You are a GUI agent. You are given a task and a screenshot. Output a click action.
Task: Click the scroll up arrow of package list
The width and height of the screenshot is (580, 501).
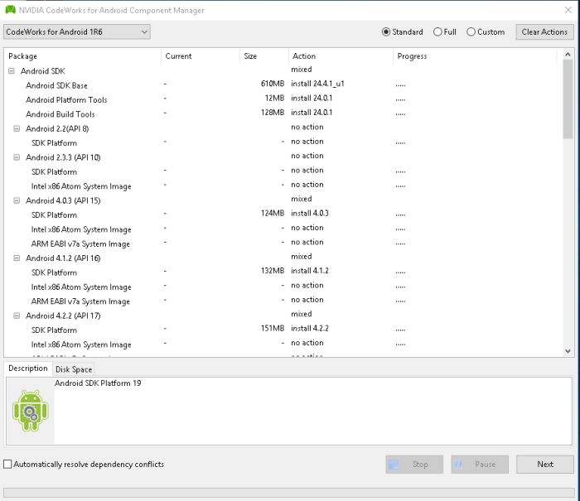point(568,54)
